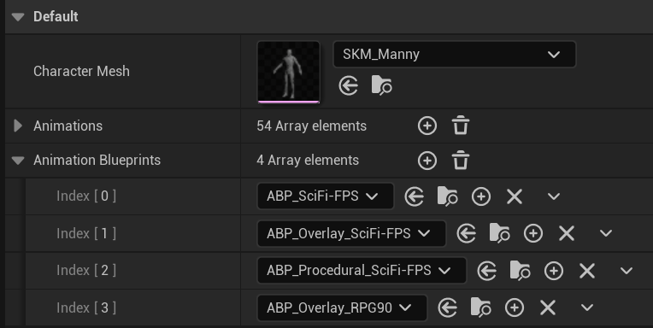Open the ABP_Overlay_SciFi-FPS dropdown

[x=351, y=233]
